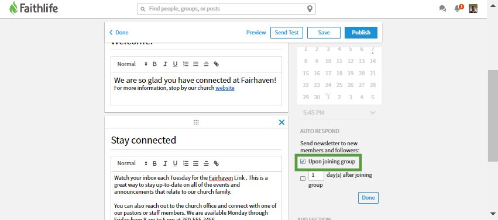The width and height of the screenshot is (498, 220).
Task: Open Normal text style dropdown in Welcome section
Action: 132,64
